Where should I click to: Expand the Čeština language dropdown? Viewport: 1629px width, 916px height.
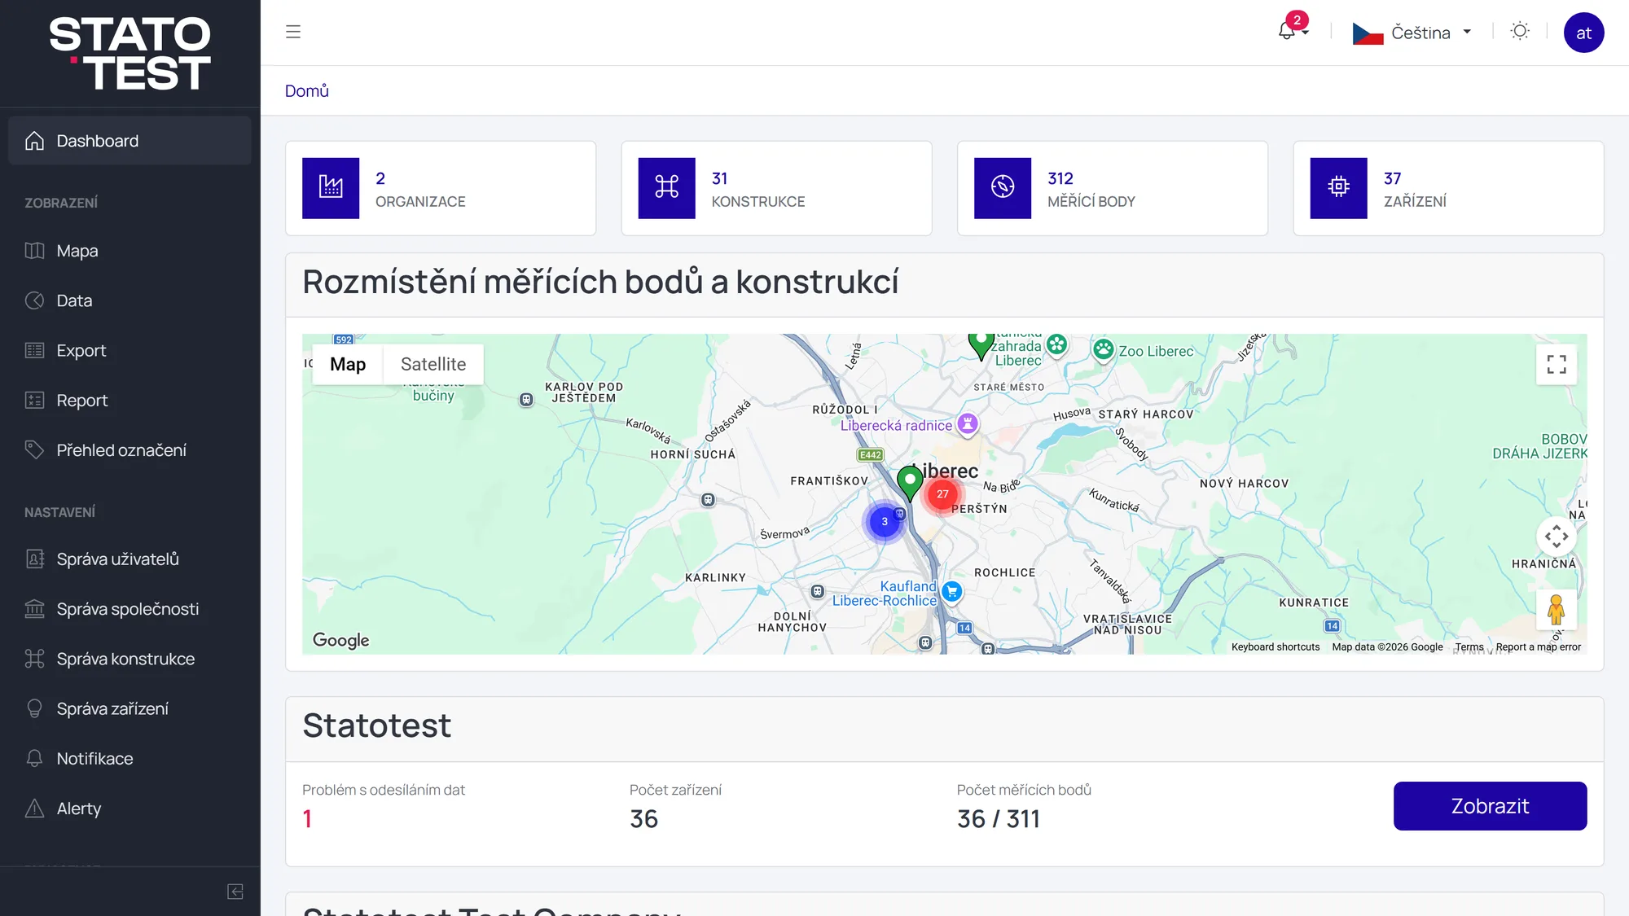pyautogui.click(x=1412, y=33)
